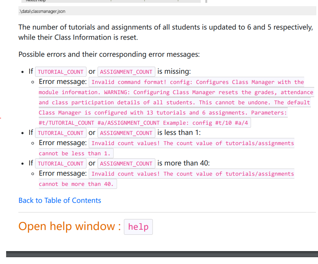
Task: Click 'Example: config #t/10 #a/4' code text
Action: pyautogui.click(x=205, y=123)
